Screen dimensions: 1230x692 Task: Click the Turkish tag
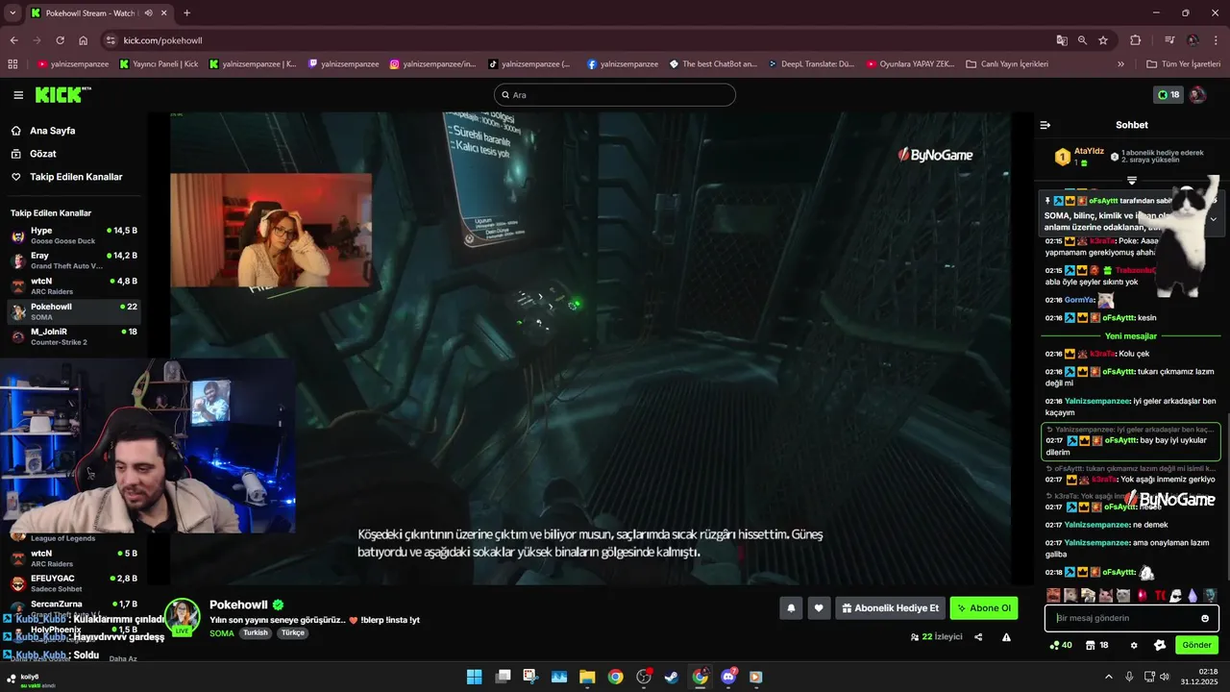[x=256, y=633]
